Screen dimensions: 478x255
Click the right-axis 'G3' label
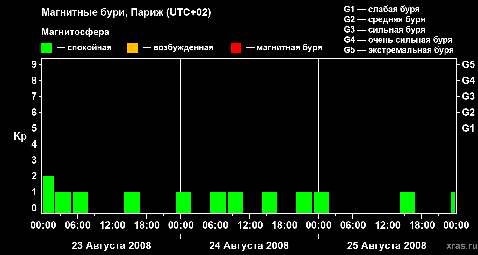click(468, 96)
